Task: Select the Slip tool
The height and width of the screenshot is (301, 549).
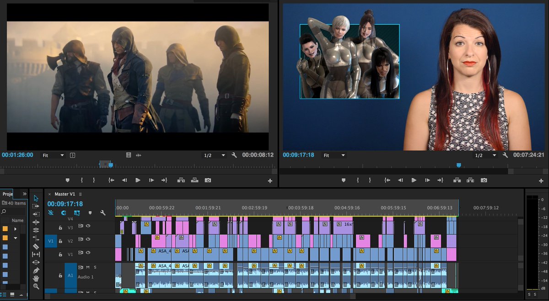Action: click(x=36, y=254)
